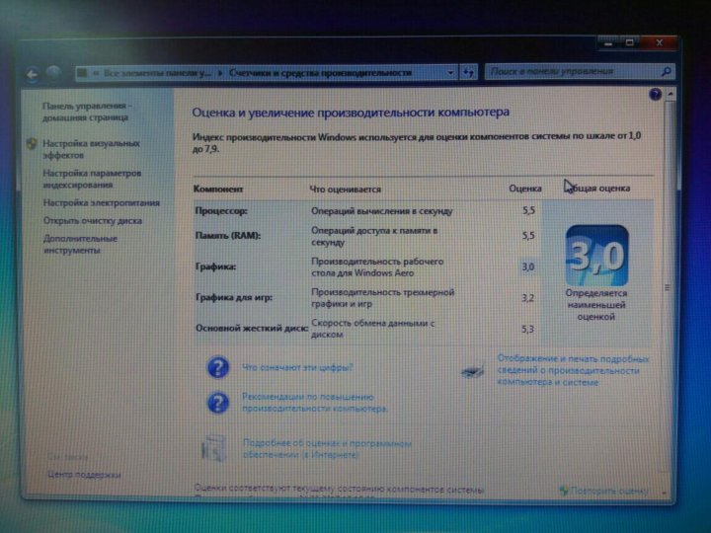Open 'Дополнительные инструменты'
The image size is (711, 533).
click(x=80, y=245)
